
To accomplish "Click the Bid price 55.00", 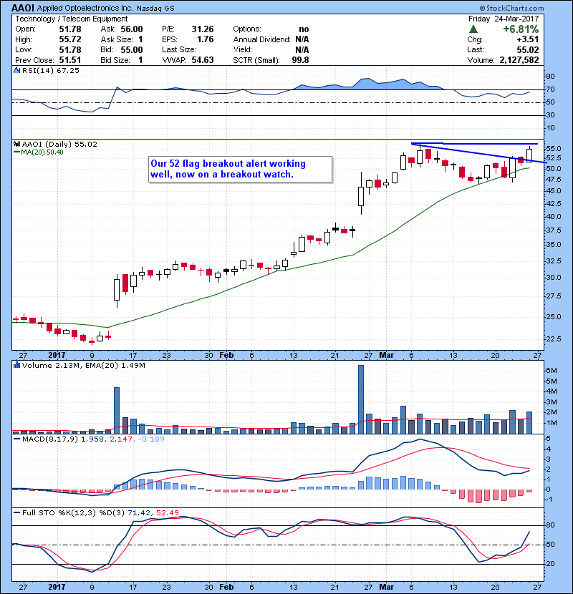I will (x=132, y=49).
